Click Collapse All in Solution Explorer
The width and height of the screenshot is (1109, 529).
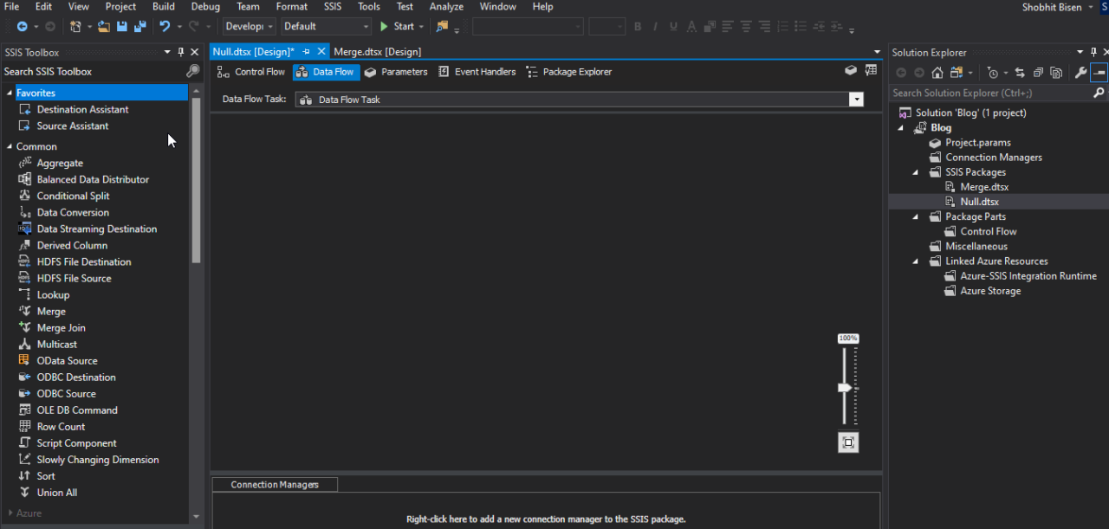click(1038, 73)
